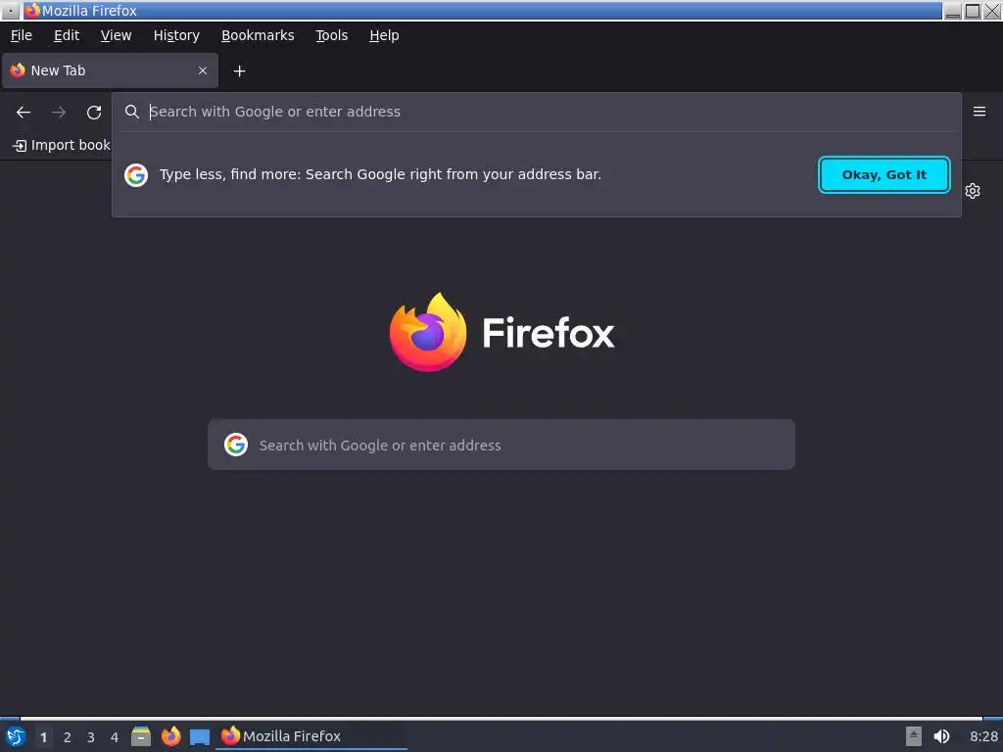Image resolution: width=1003 pixels, height=752 pixels.
Task: Click the show desktop taskbar icon
Action: tap(200, 736)
